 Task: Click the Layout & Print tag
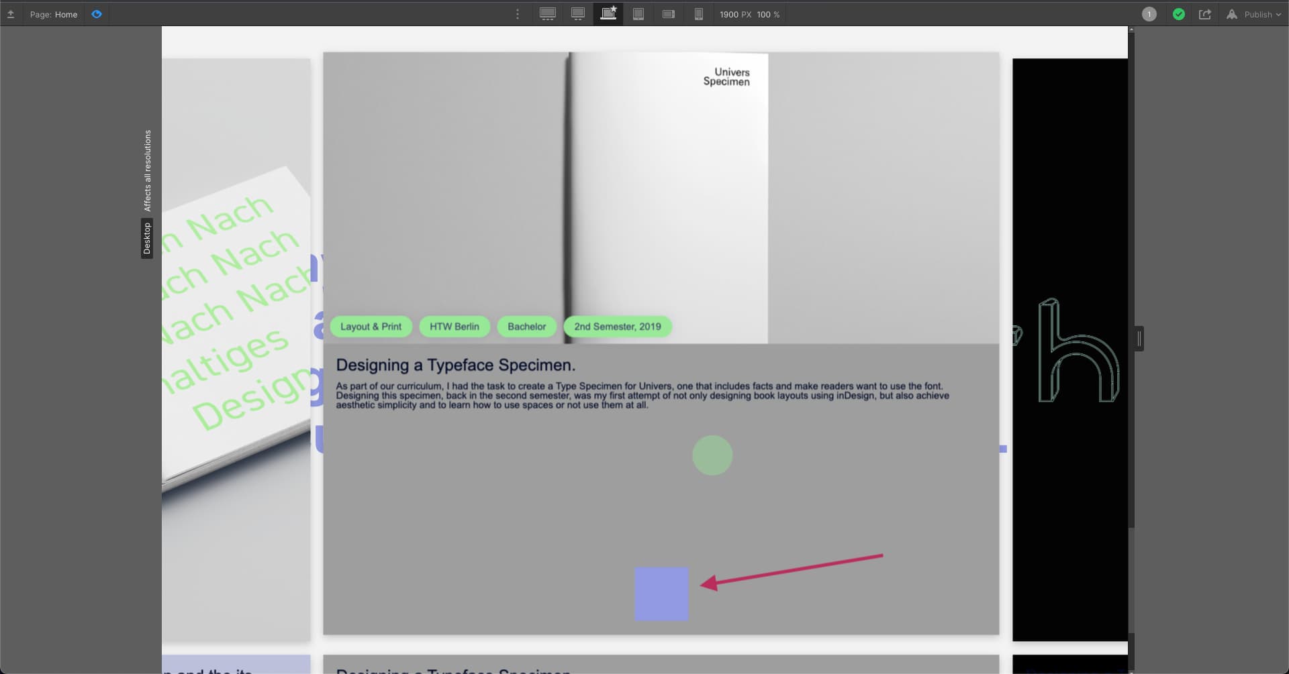coord(371,327)
